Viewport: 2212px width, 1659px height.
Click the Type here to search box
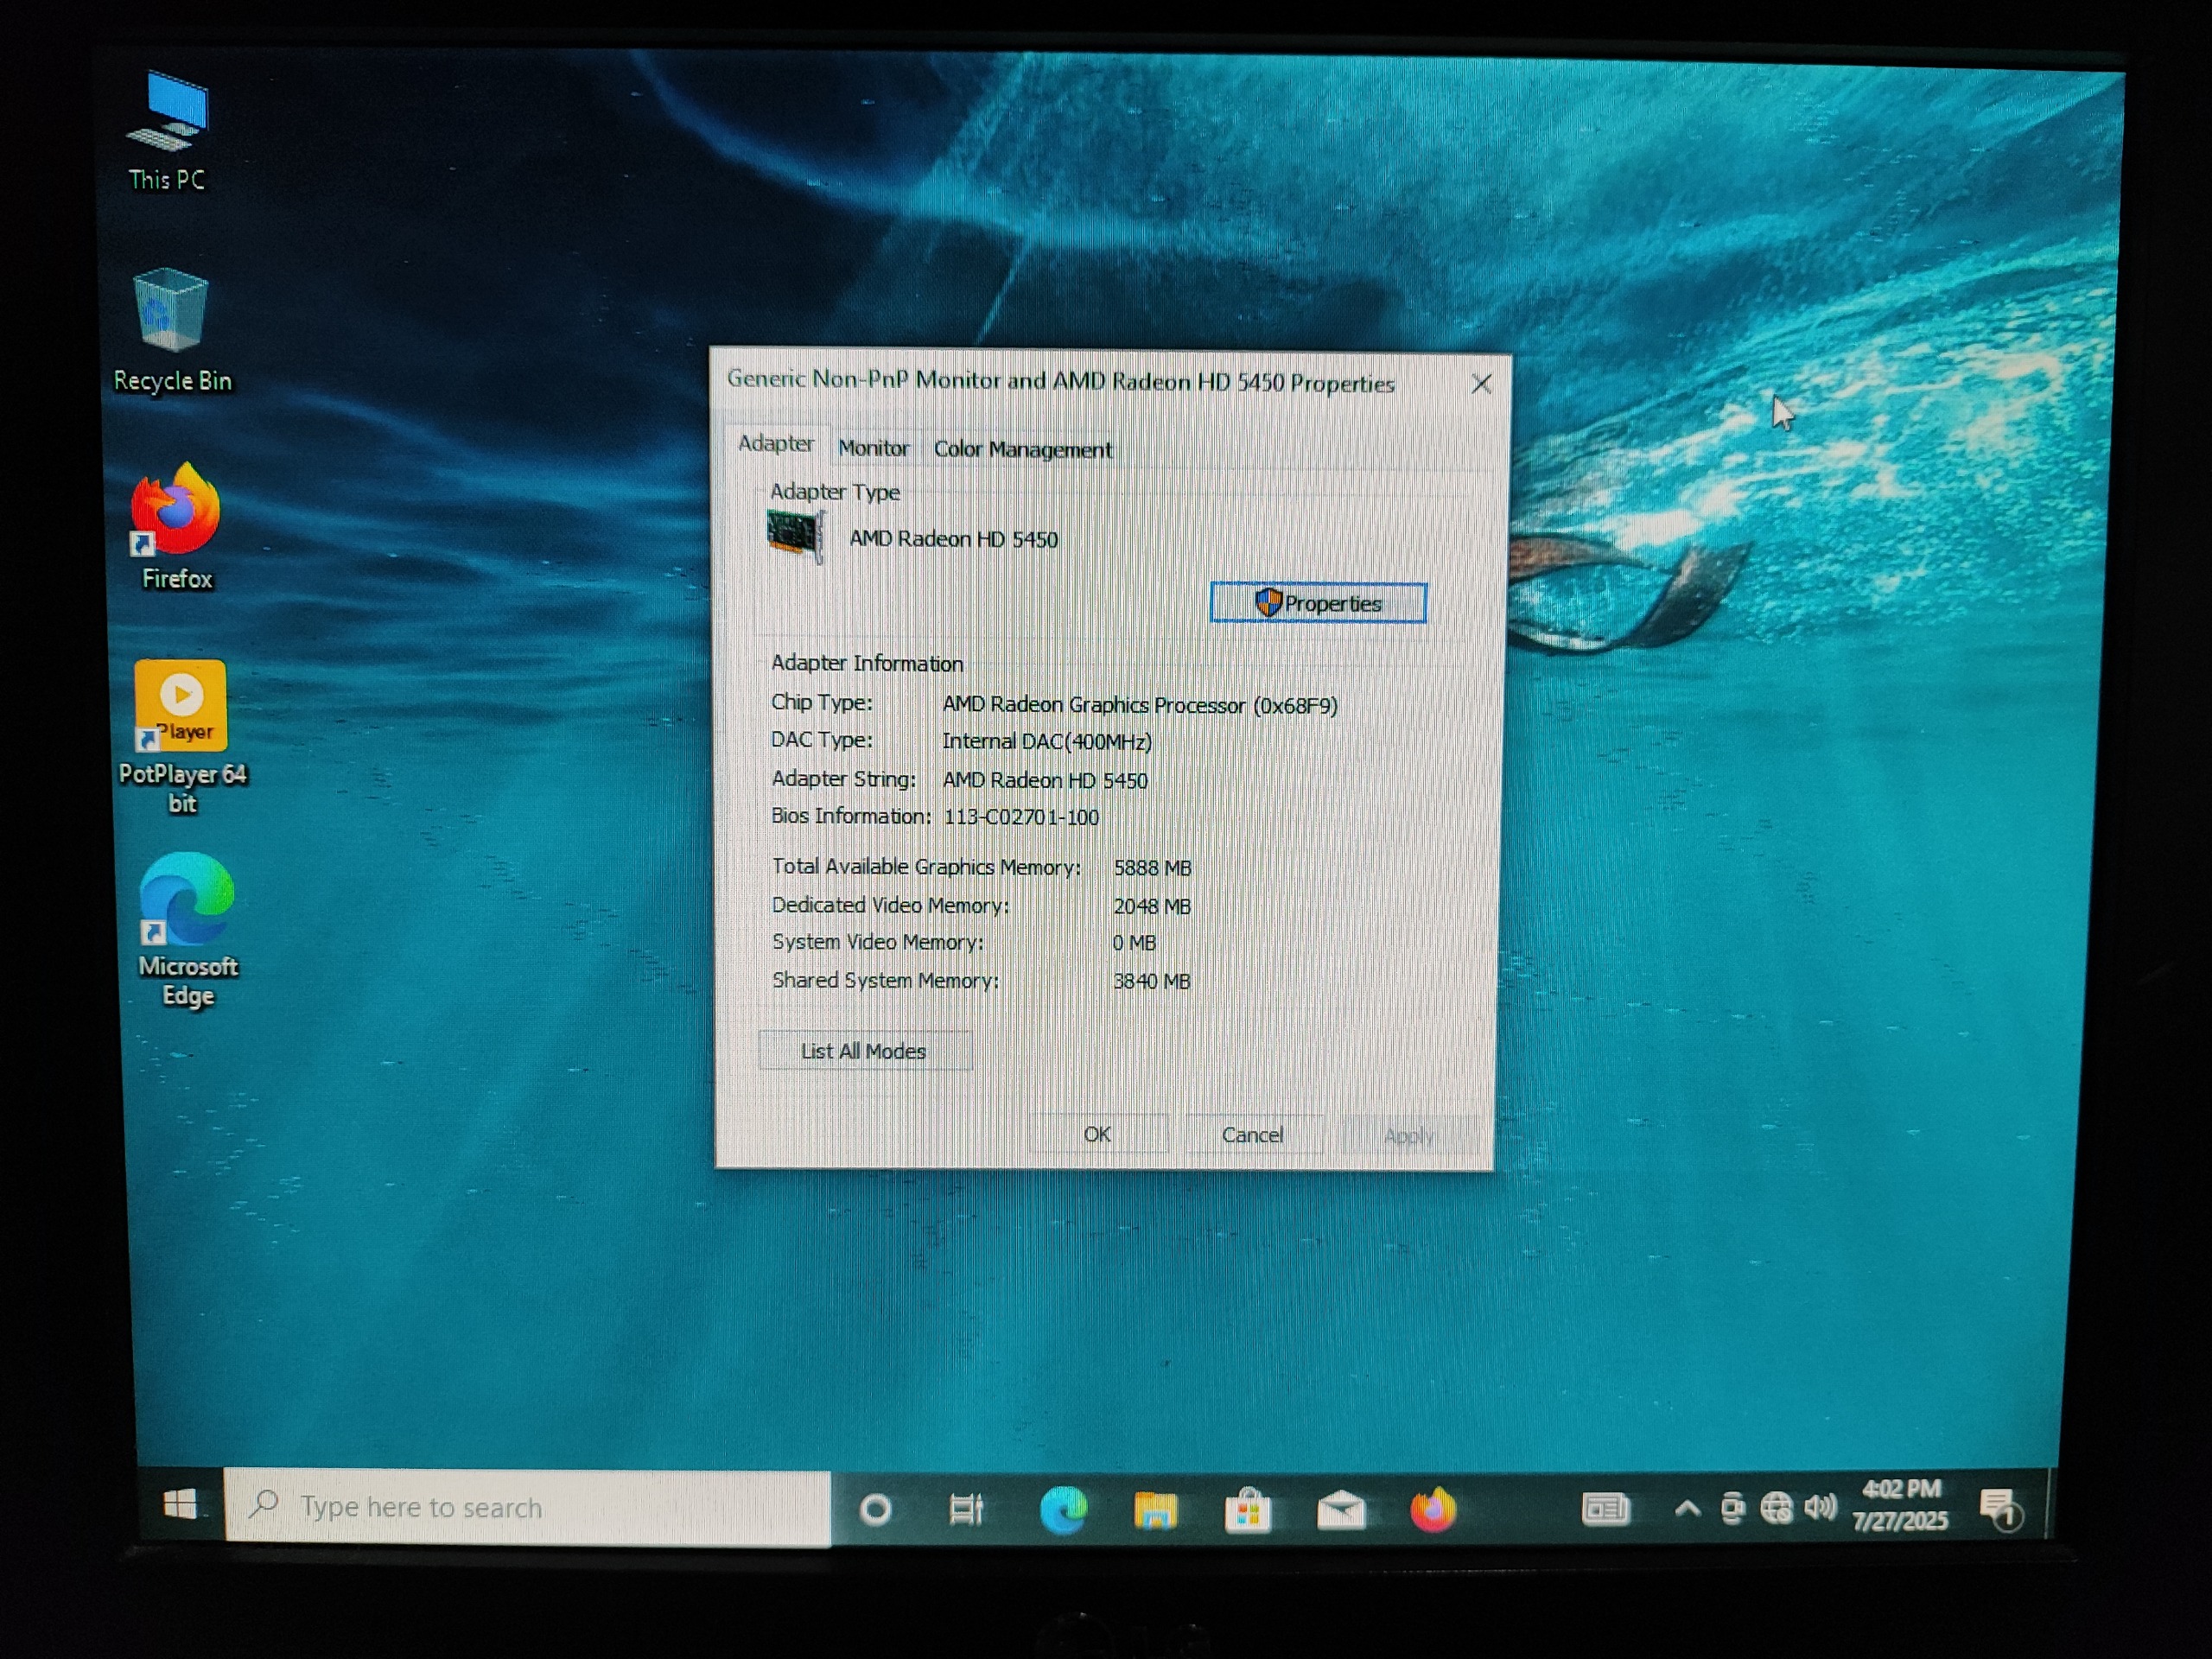[x=528, y=1506]
